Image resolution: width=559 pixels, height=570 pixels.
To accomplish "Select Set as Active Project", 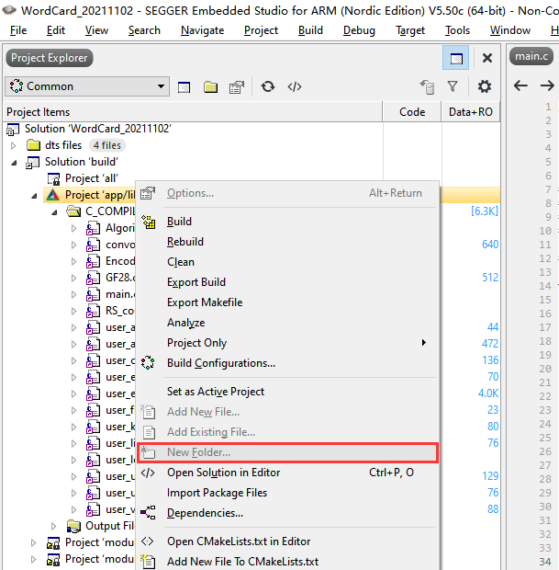I will tap(215, 391).
